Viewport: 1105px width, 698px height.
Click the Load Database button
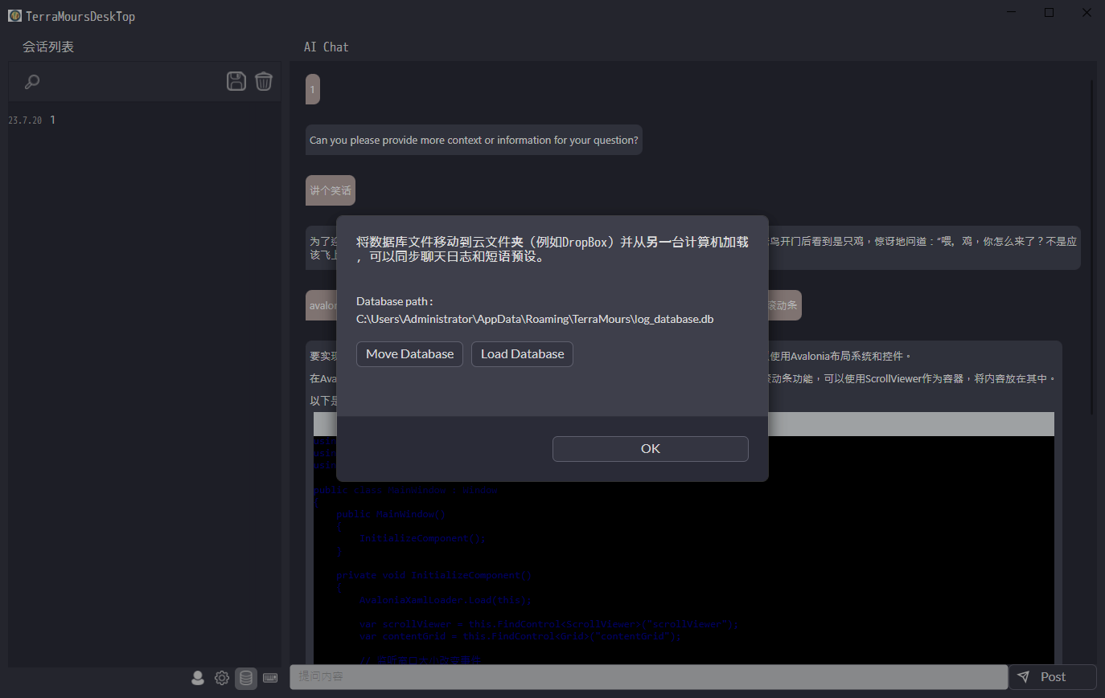click(522, 353)
